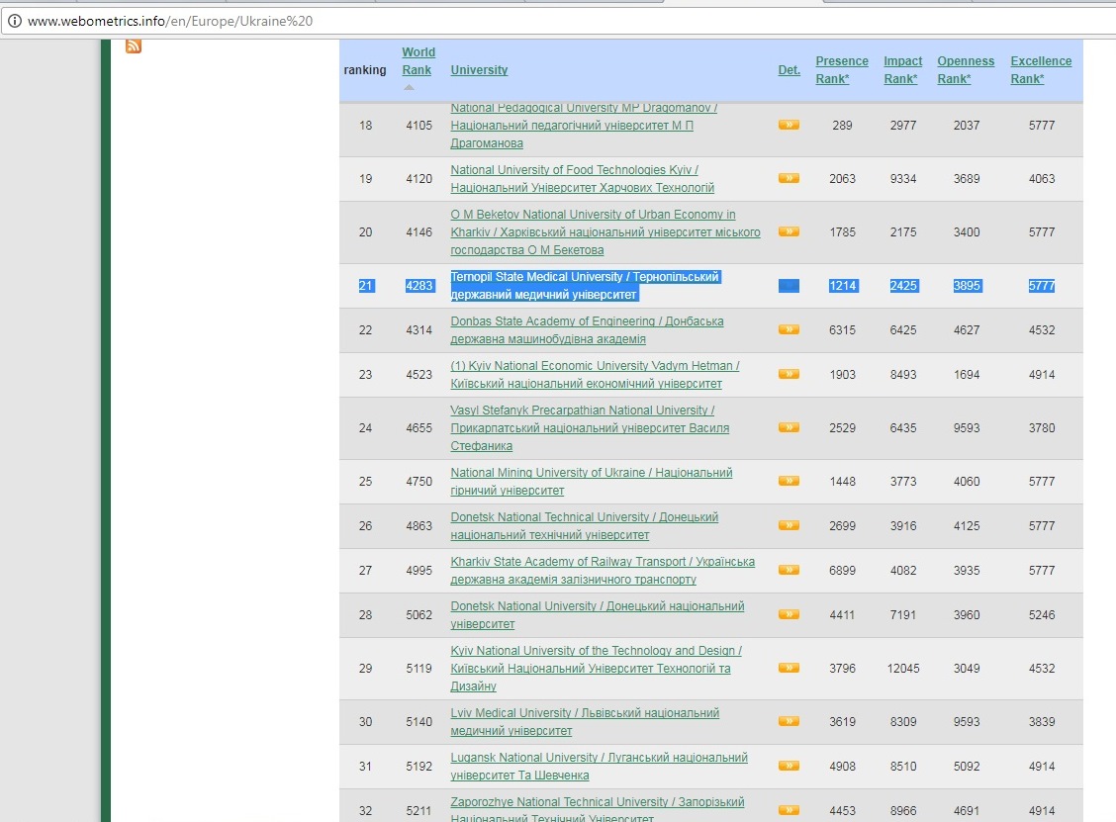Open Ternopil State Medical University link
This screenshot has width=1116, height=822.
coord(584,278)
